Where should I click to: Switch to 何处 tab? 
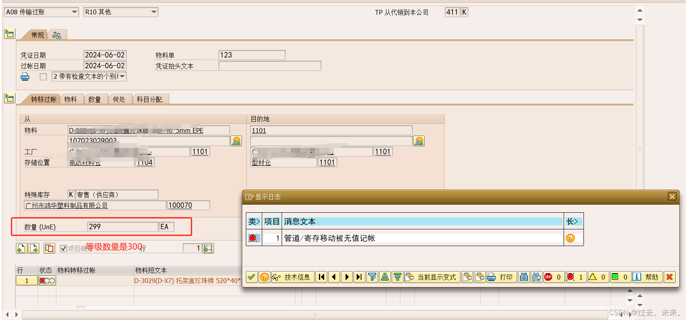[x=119, y=99]
